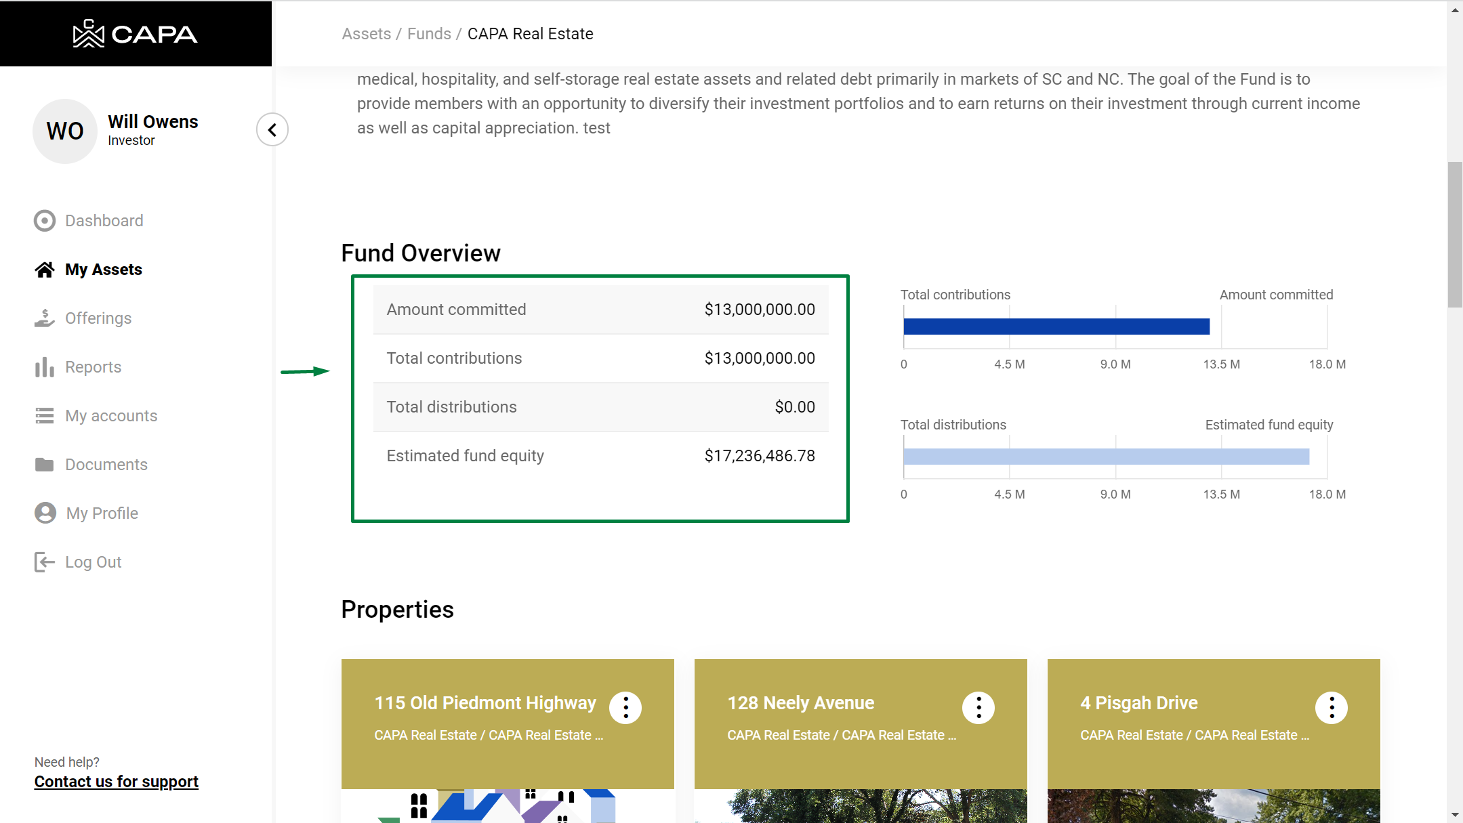Collapse the sidebar with chevron button
The height and width of the screenshot is (823, 1463).
pos(272,129)
